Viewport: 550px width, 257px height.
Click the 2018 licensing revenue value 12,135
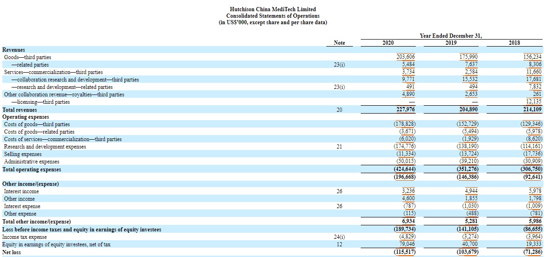(533, 102)
